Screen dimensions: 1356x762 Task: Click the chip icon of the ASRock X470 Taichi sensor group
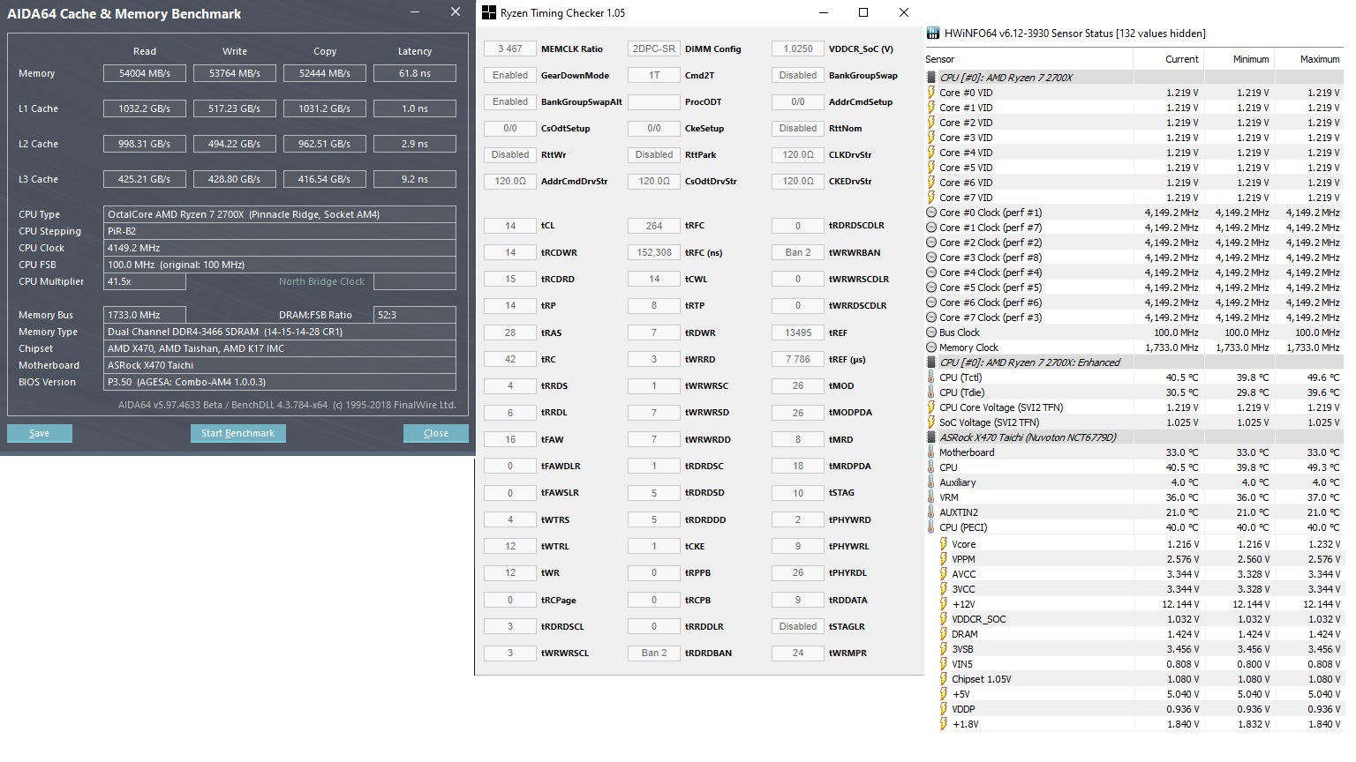pyautogui.click(x=931, y=437)
